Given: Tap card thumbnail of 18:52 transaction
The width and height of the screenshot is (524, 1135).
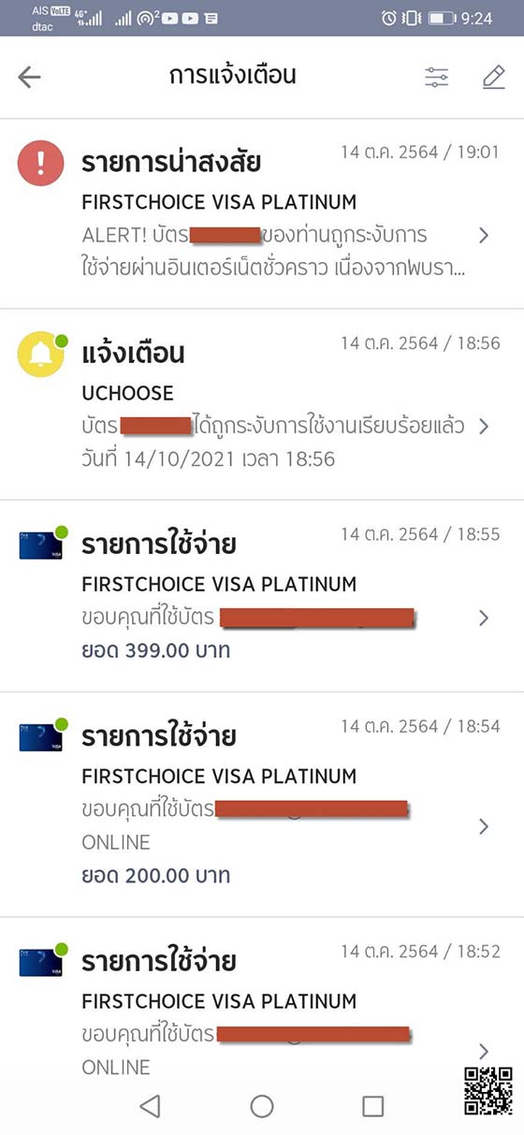Looking at the screenshot, I should click(40, 963).
